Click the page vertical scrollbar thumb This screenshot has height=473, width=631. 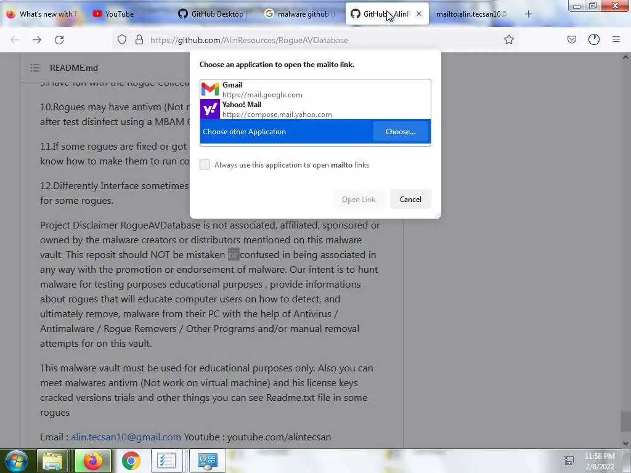click(x=625, y=421)
